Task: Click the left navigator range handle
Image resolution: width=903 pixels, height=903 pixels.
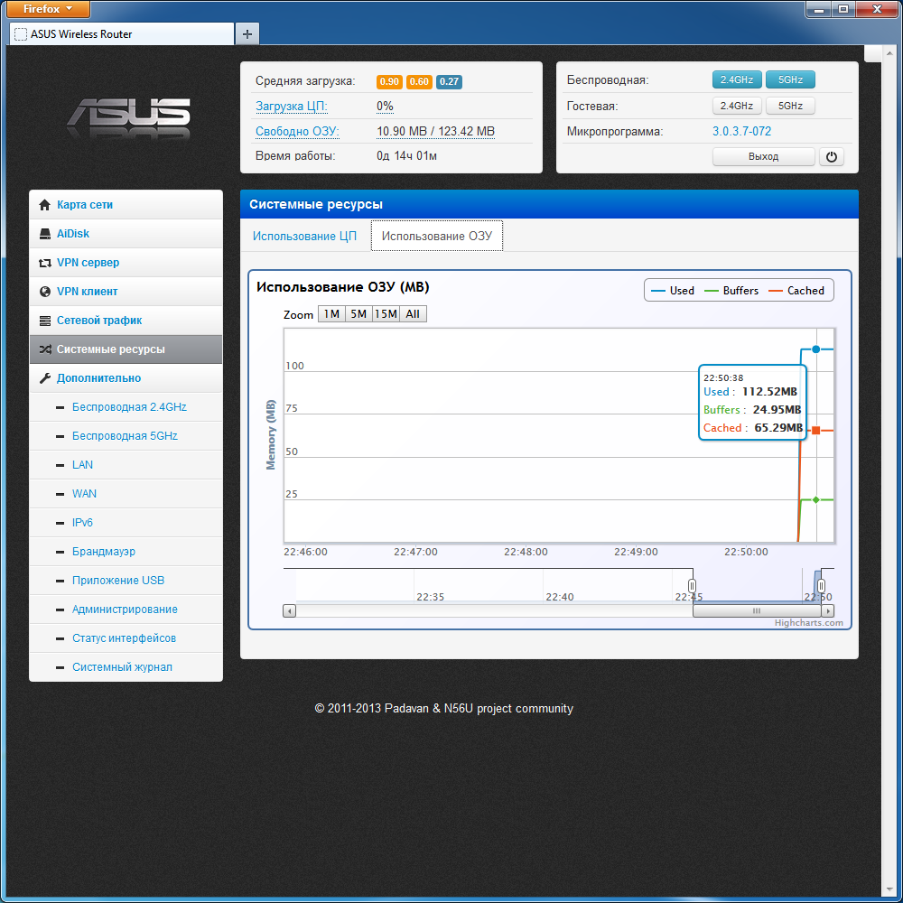Action: [x=692, y=586]
